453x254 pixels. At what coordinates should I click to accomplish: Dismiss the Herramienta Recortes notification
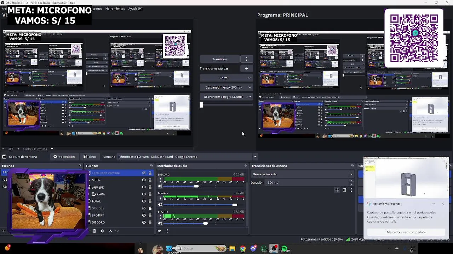pos(443,204)
